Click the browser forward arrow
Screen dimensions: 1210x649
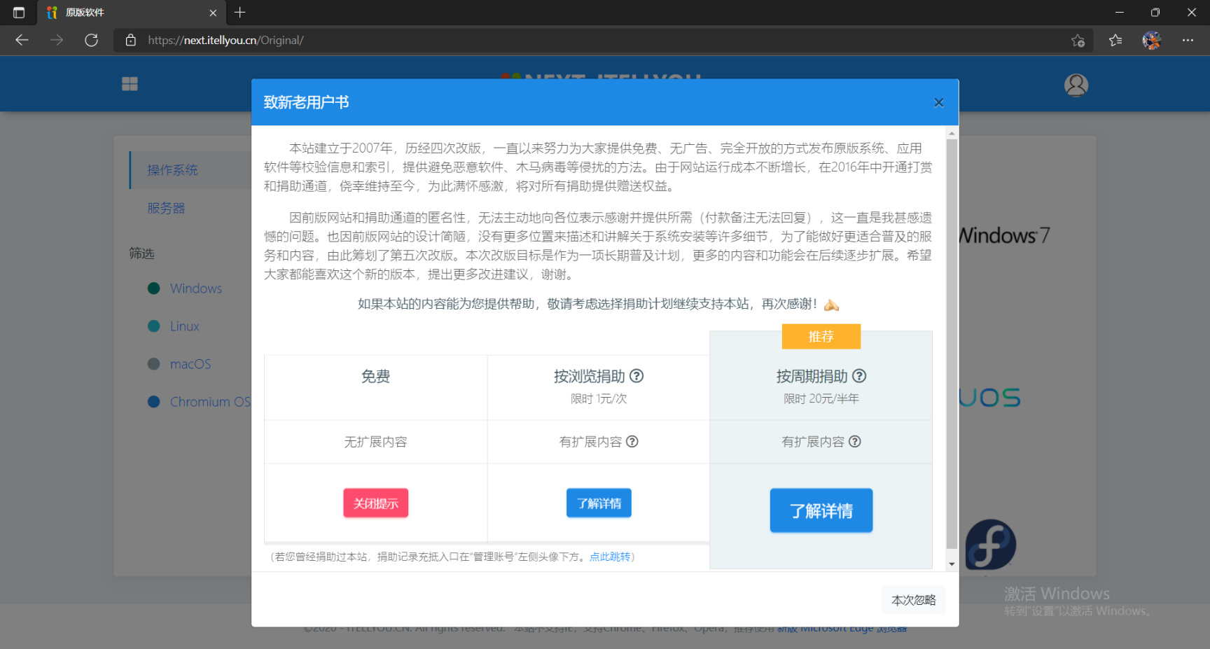[x=57, y=40]
